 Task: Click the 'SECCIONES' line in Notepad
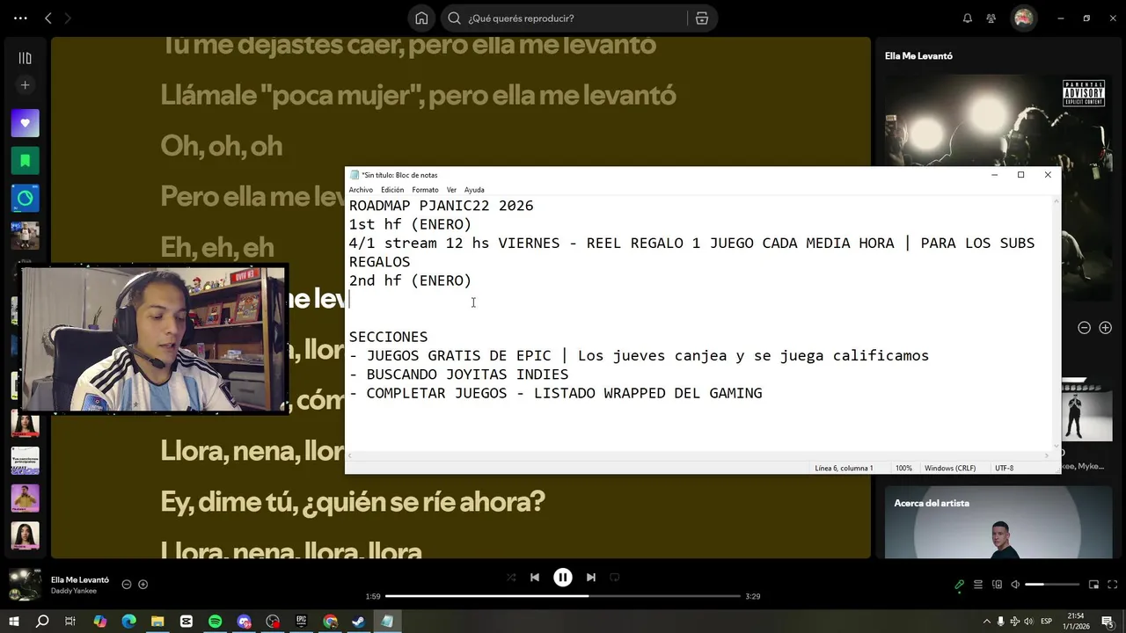388,337
